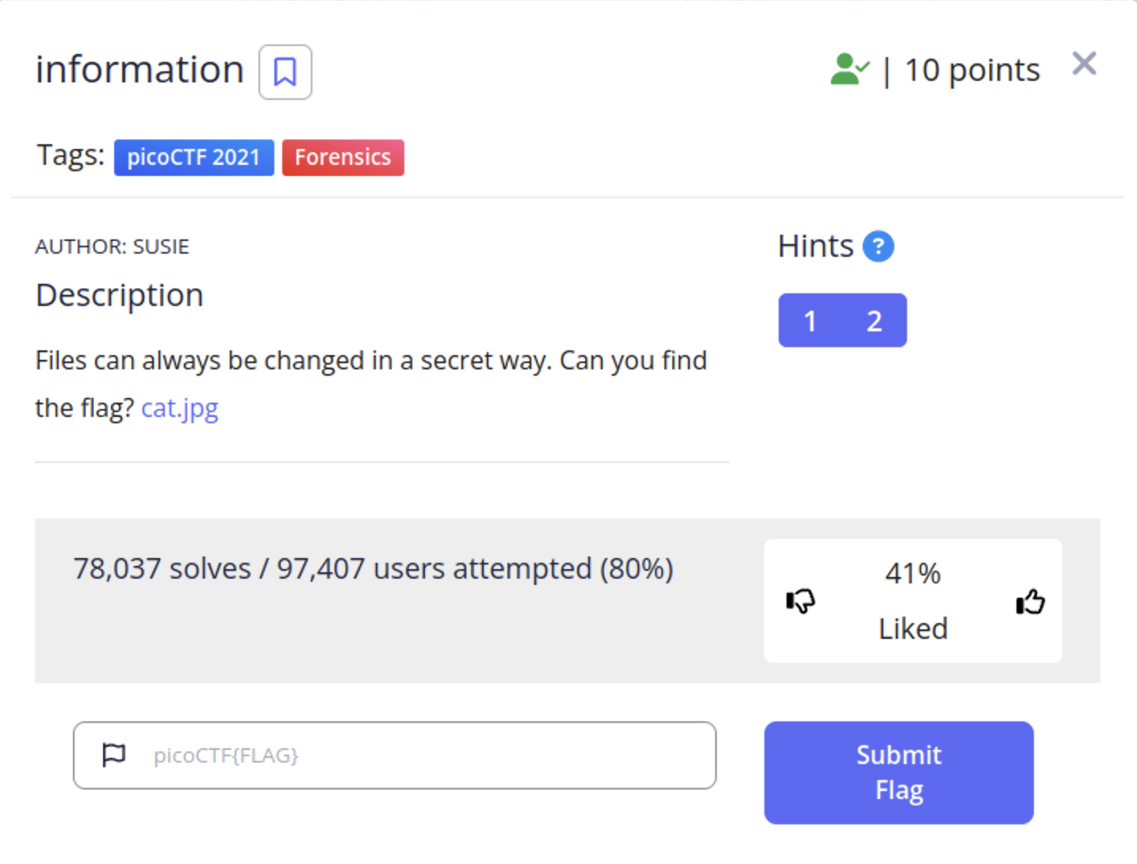1137x864 pixels.
Task: Expand the first hint panel
Action: tap(810, 320)
